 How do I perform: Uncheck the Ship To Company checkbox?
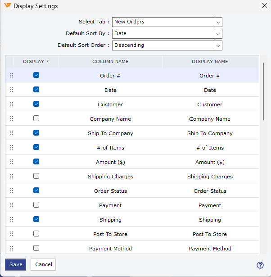[36, 133]
